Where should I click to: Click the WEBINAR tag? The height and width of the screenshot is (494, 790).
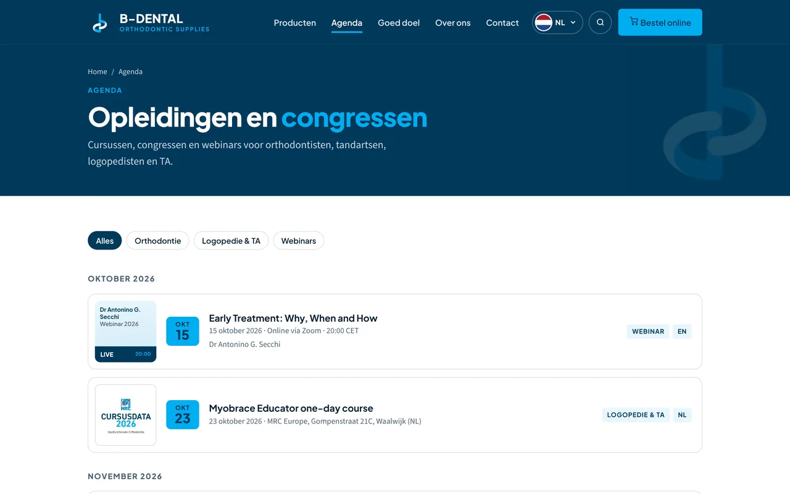click(648, 332)
